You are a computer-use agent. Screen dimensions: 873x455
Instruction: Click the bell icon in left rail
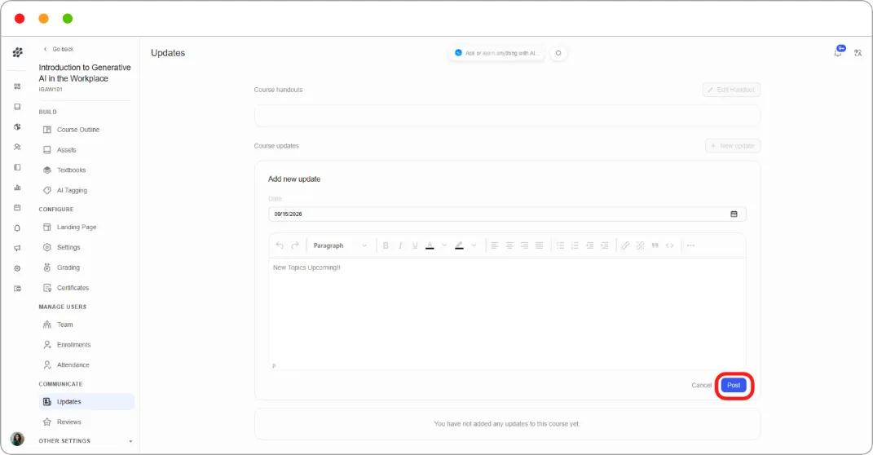17,227
